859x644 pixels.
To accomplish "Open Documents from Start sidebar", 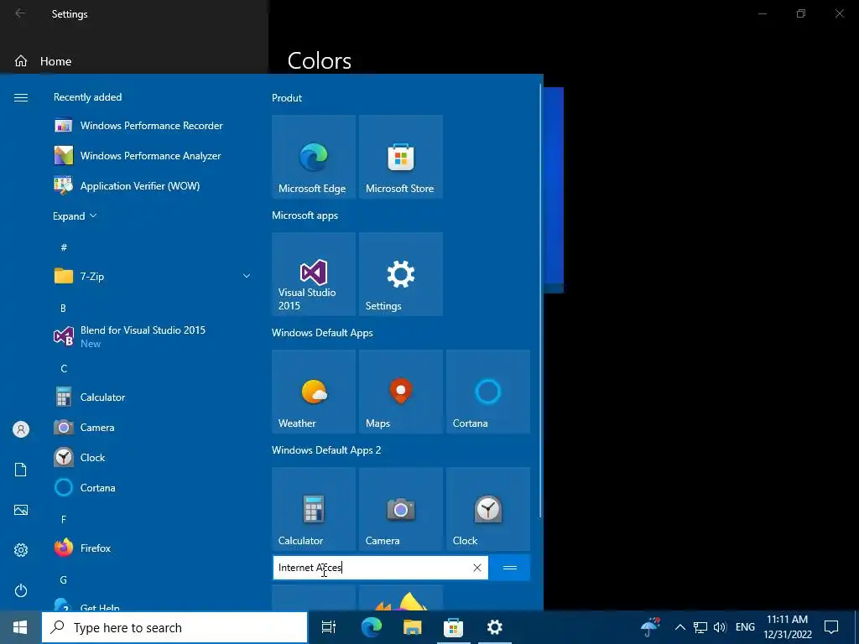I will pyautogui.click(x=21, y=470).
